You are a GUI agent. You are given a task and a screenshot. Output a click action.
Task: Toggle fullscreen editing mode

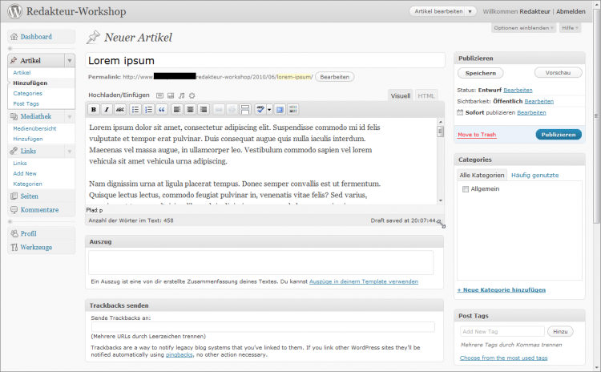(280, 110)
